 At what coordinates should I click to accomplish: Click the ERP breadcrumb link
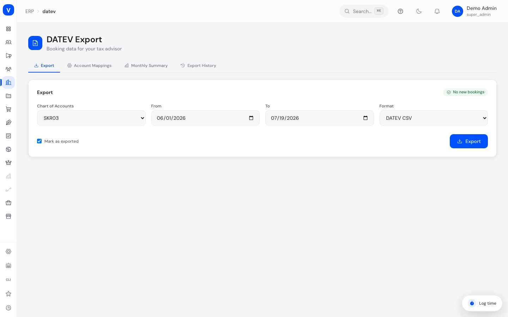(x=30, y=11)
